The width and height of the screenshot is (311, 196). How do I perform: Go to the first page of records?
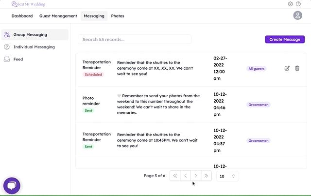(x=174, y=176)
